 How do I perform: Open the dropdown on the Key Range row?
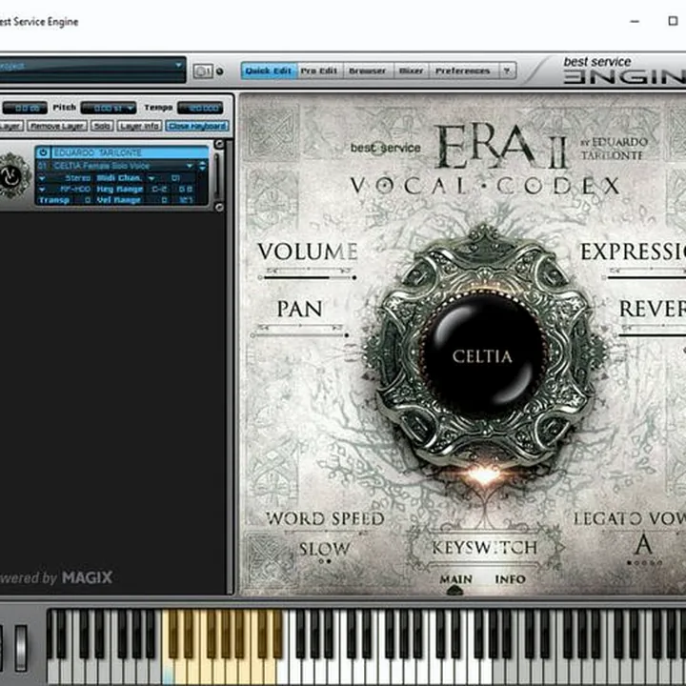(x=43, y=190)
